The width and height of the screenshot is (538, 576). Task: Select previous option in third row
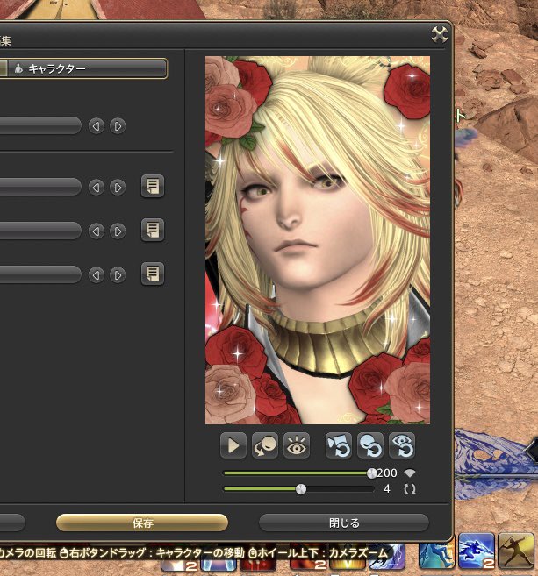(x=97, y=231)
